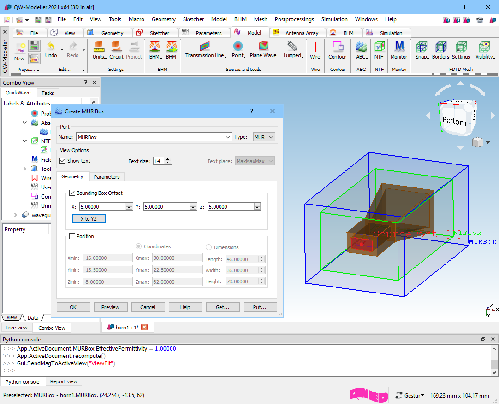
Task: Click the X offset input field
Action: pos(103,207)
